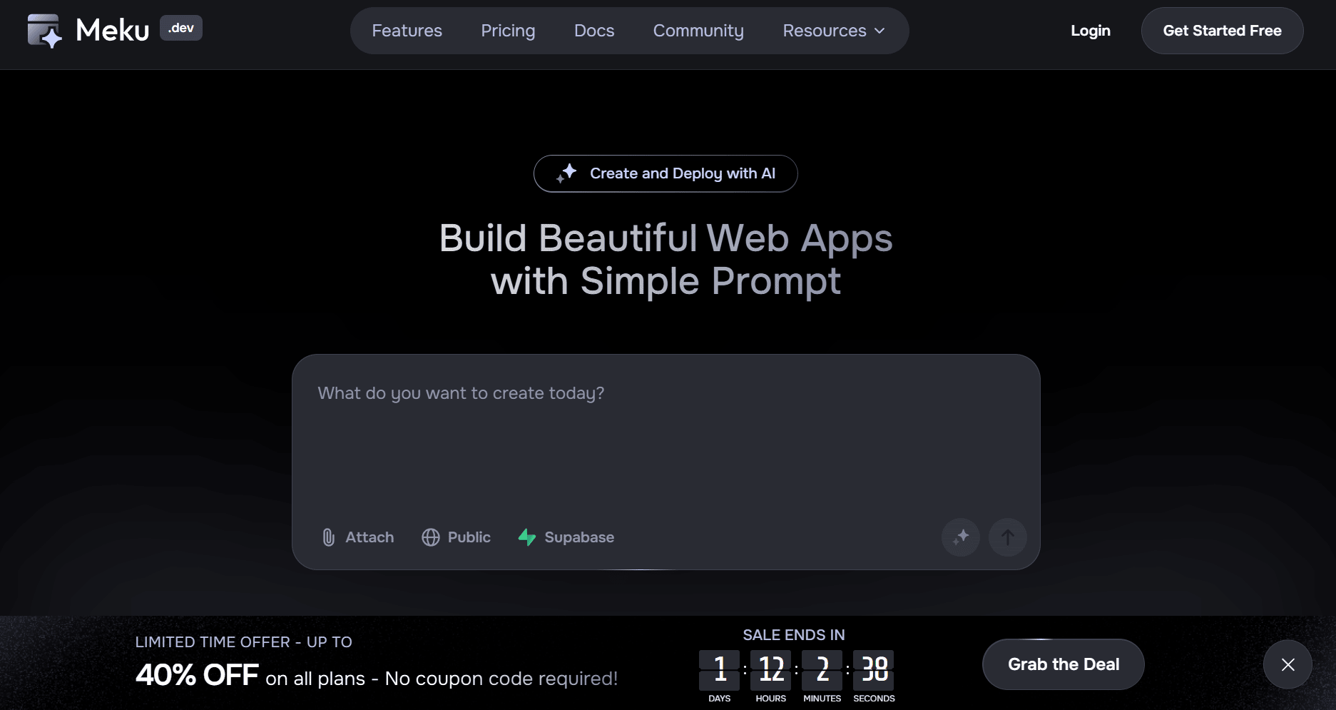Click the sparkle enhance prompt button

pyautogui.click(x=961, y=537)
